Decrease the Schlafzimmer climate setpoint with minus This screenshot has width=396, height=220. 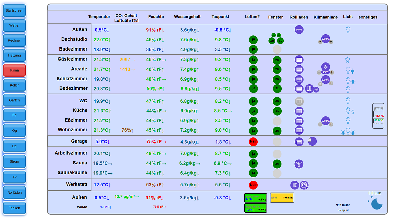click(320, 84)
